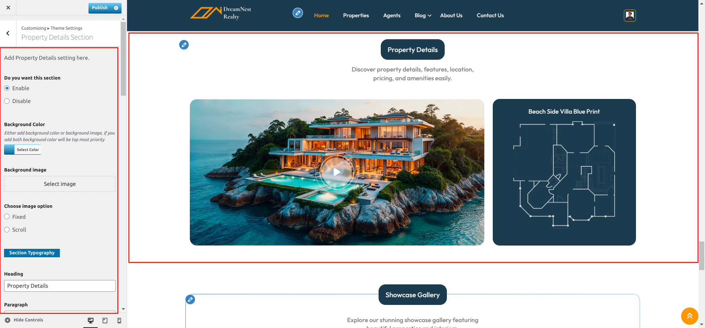Click the orange scroll-to-top arrow button
This screenshot has width=705, height=328.
[x=690, y=316]
